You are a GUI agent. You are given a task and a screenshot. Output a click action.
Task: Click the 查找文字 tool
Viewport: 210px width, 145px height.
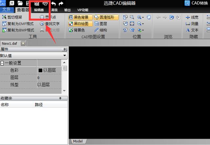50,24
